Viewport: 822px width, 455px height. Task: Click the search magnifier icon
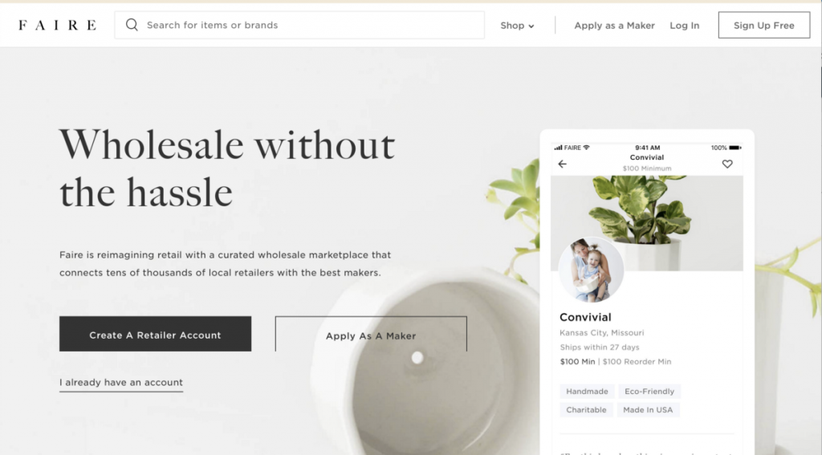tap(132, 25)
